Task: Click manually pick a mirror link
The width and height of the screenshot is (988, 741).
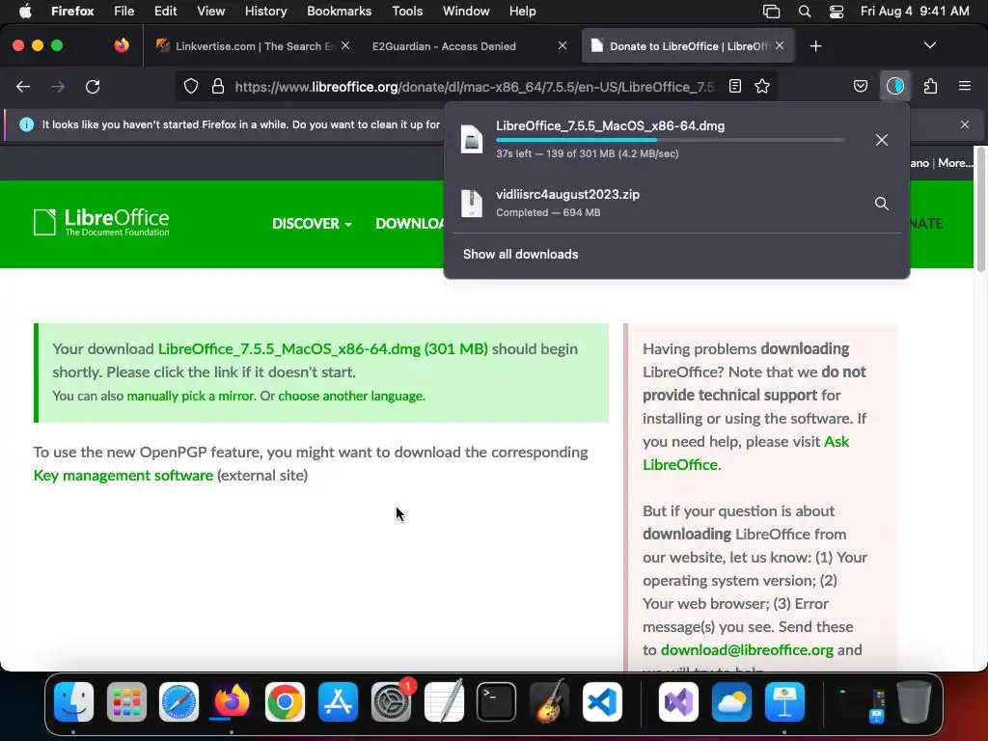Action: coord(191,396)
